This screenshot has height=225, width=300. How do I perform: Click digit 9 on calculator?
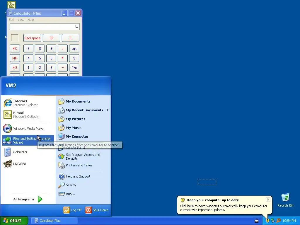click(x=51, y=49)
